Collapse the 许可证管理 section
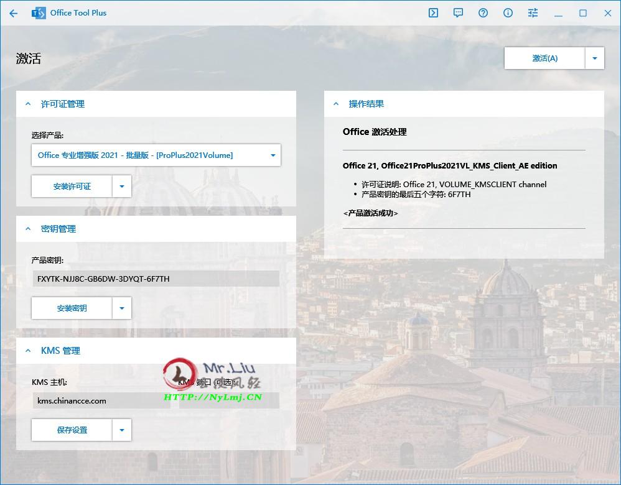This screenshot has height=485, width=621. (x=28, y=104)
